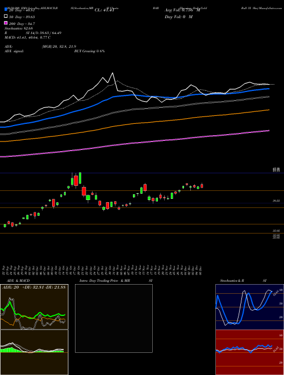Click the 'Avg Vol' value at top
This screenshot has height=375, width=284.
click(182, 10)
